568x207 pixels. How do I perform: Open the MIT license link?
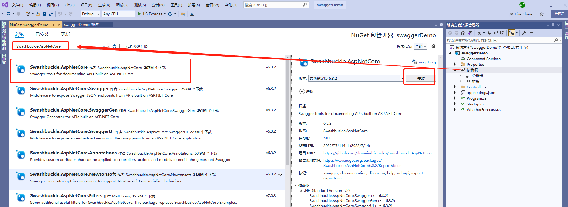[327, 138]
